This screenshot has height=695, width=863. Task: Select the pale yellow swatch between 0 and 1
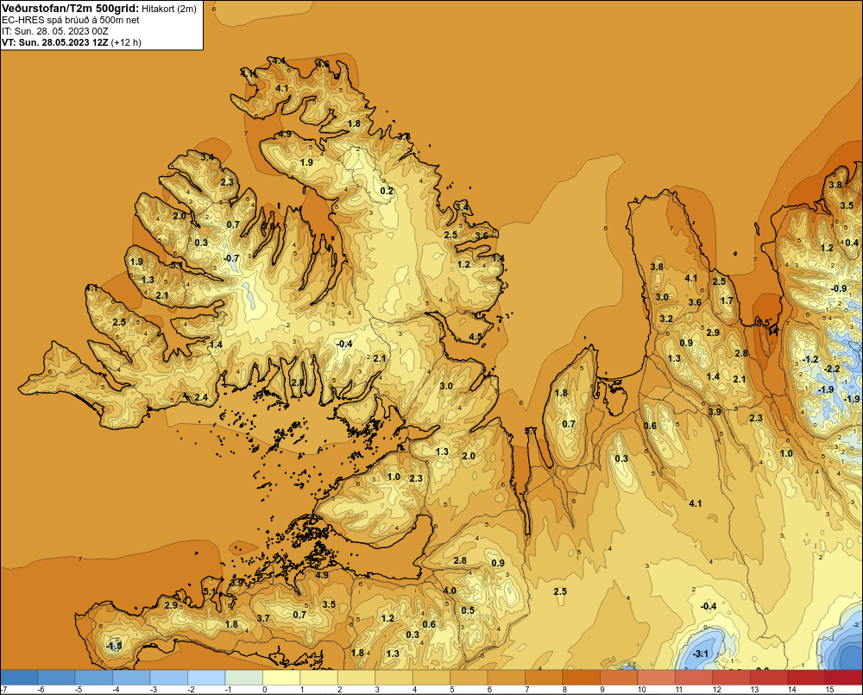(x=281, y=678)
